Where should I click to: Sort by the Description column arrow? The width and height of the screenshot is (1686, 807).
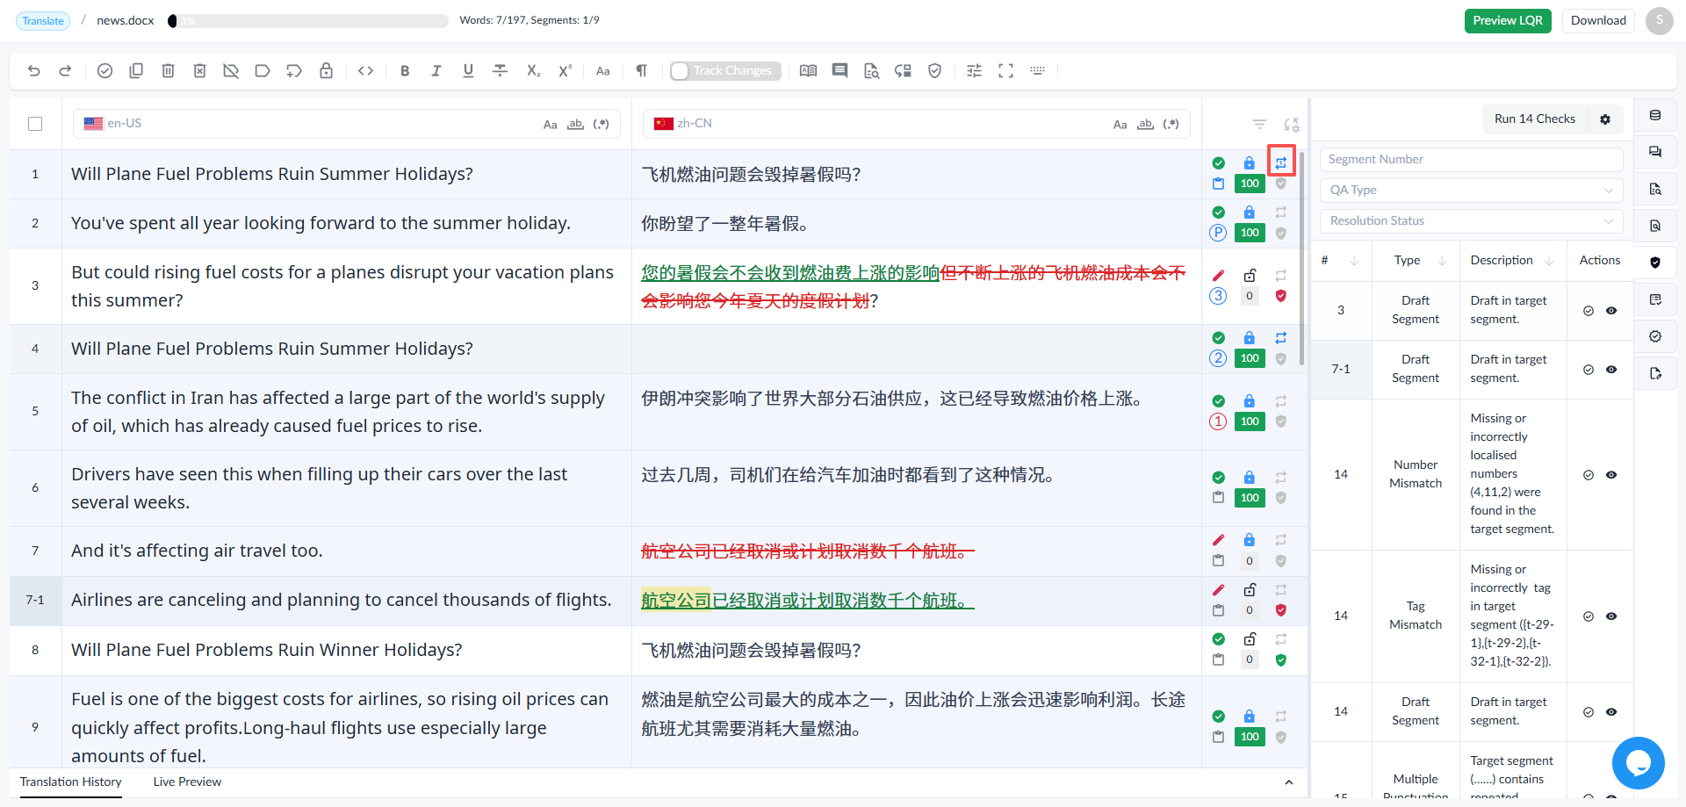[x=1549, y=261]
